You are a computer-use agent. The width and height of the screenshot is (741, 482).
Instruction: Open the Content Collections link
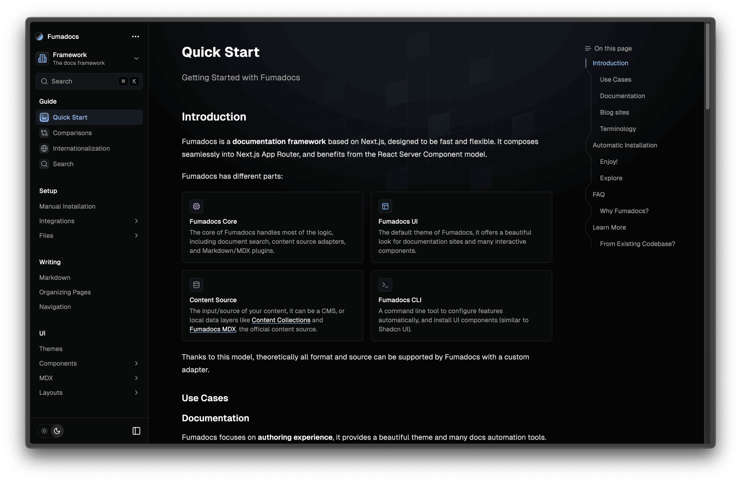pos(281,320)
